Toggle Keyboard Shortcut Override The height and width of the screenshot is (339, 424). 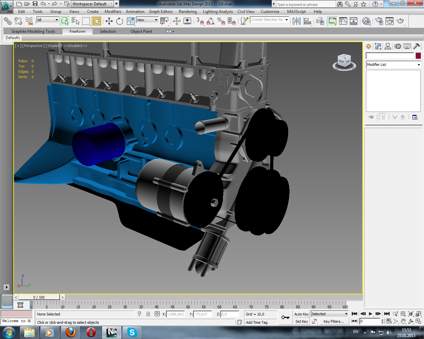click(187, 21)
